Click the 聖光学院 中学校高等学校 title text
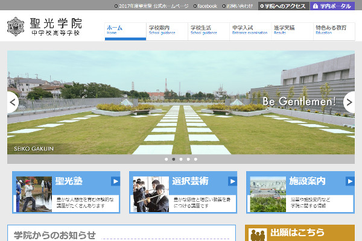 (x=56, y=27)
